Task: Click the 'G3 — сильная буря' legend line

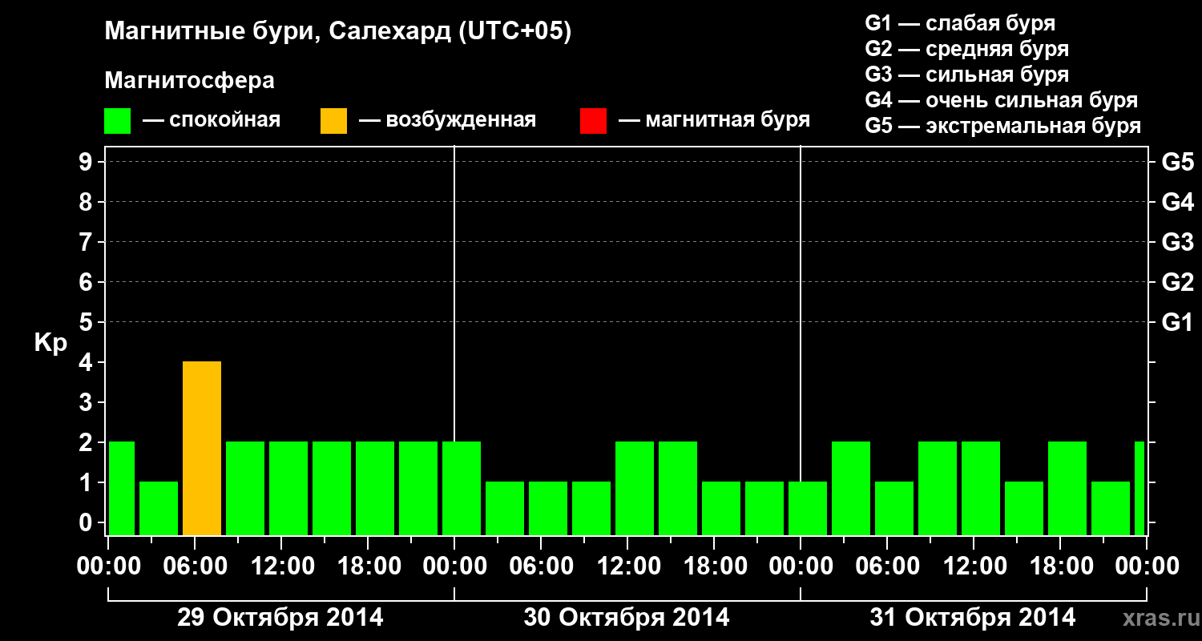Action: coord(967,75)
